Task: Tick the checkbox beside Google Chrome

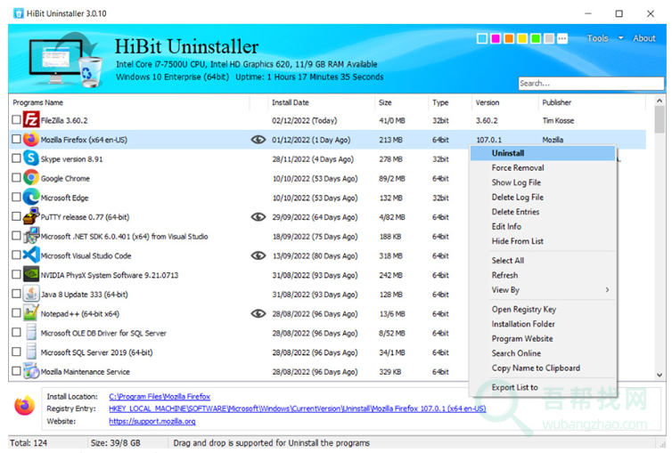Action: pos(16,178)
